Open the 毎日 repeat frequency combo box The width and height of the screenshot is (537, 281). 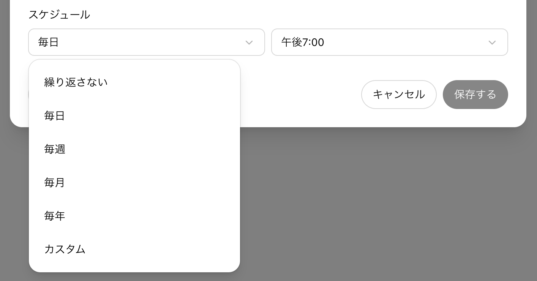point(147,42)
